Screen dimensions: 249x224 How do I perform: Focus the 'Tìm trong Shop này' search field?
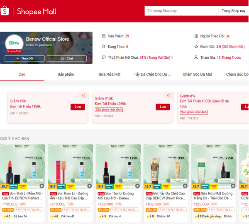pos(181,11)
